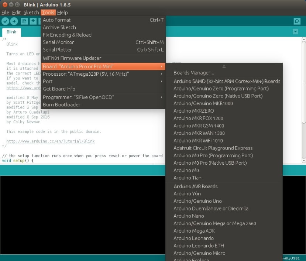The width and height of the screenshot is (306, 261).
Task: Click the 'by Colby Newman' comment line
Action: click(x=23, y=122)
